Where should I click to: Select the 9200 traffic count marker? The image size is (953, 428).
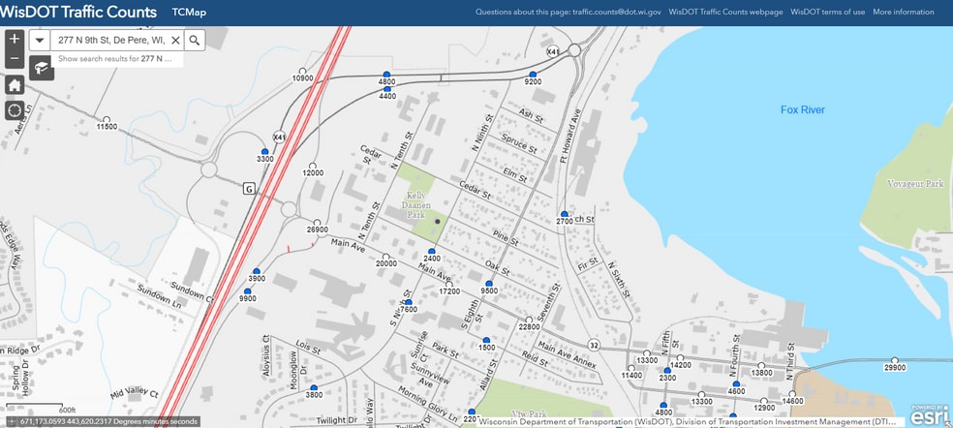point(533,75)
